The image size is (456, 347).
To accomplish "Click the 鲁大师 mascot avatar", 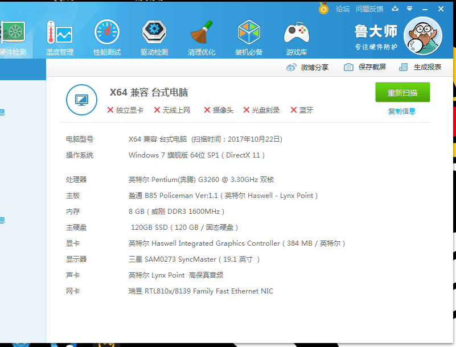I will pyautogui.click(x=423, y=36).
